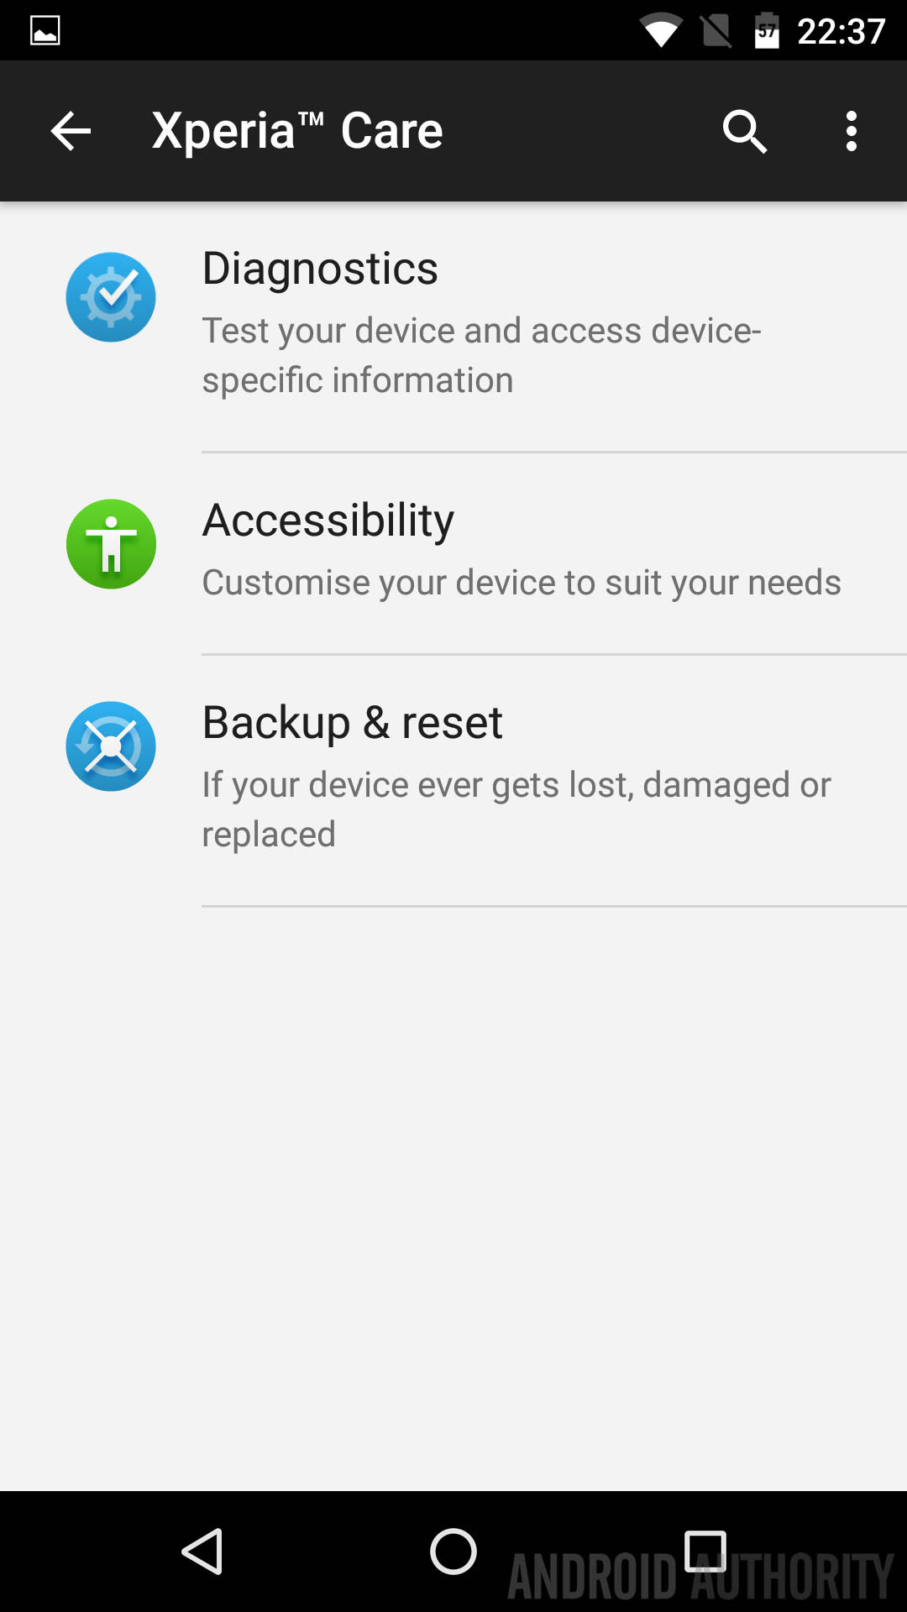Tap "Customise your device to suit your needs"
907x1612 pixels.
tap(522, 583)
